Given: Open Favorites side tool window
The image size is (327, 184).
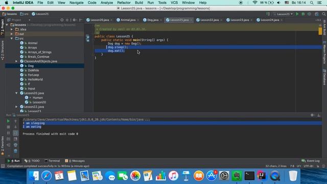Looking at the screenshot, I should click(x=3, y=146).
